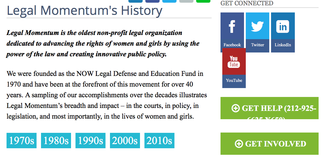Click the plus circle icon beside GET HELP
Image resolution: width=329 pixels, height=161 pixels.
click(235, 109)
